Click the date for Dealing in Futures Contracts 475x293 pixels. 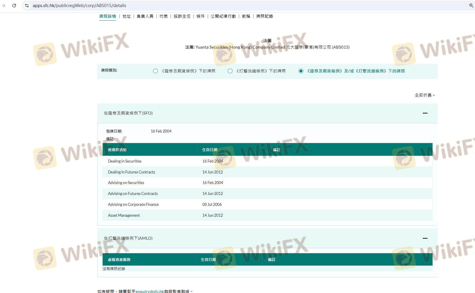(212, 172)
